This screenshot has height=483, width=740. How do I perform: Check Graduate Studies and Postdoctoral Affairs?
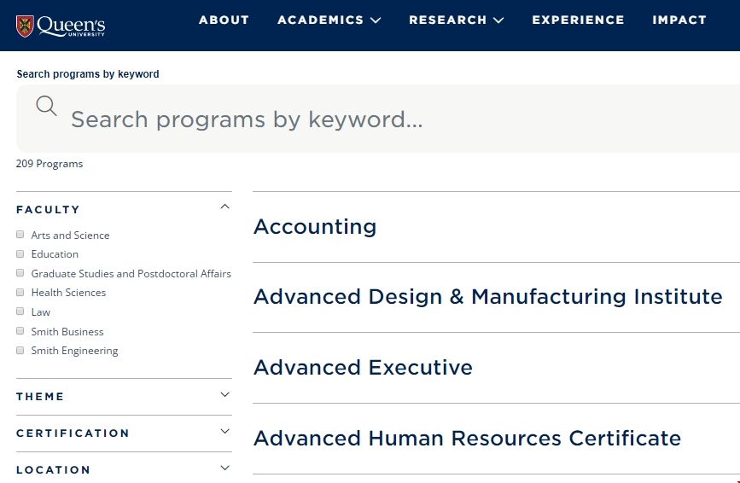click(20, 274)
